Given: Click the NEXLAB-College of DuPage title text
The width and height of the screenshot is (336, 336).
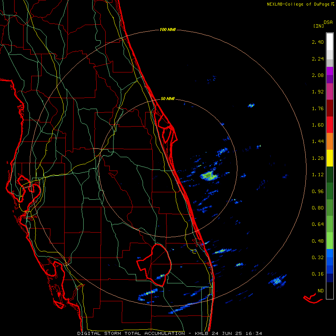Looking at the screenshot, I should [x=298, y=4].
